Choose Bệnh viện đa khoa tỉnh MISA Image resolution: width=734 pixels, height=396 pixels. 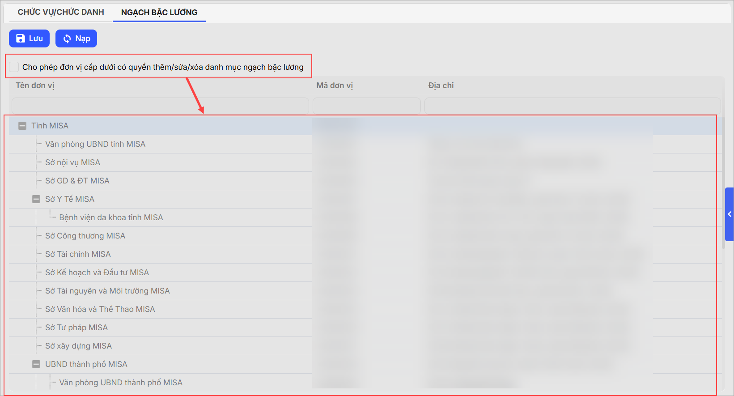111,217
